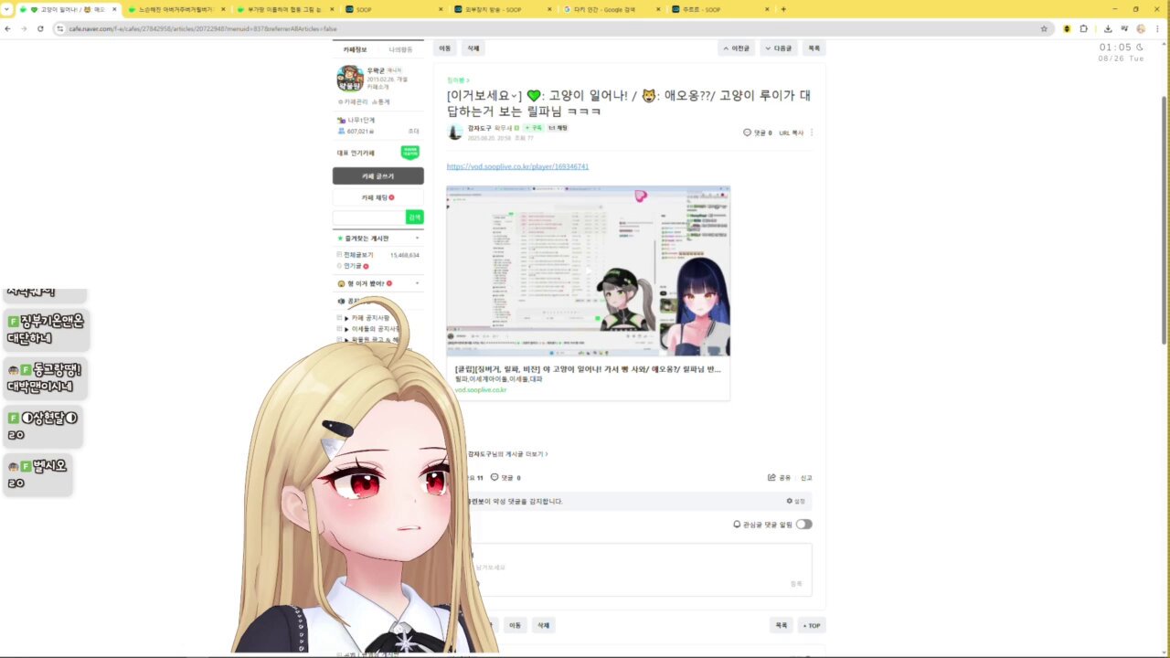Open 카페 채팅 button
This screenshot has width=1170, height=658.
click(x=378, y=197)
